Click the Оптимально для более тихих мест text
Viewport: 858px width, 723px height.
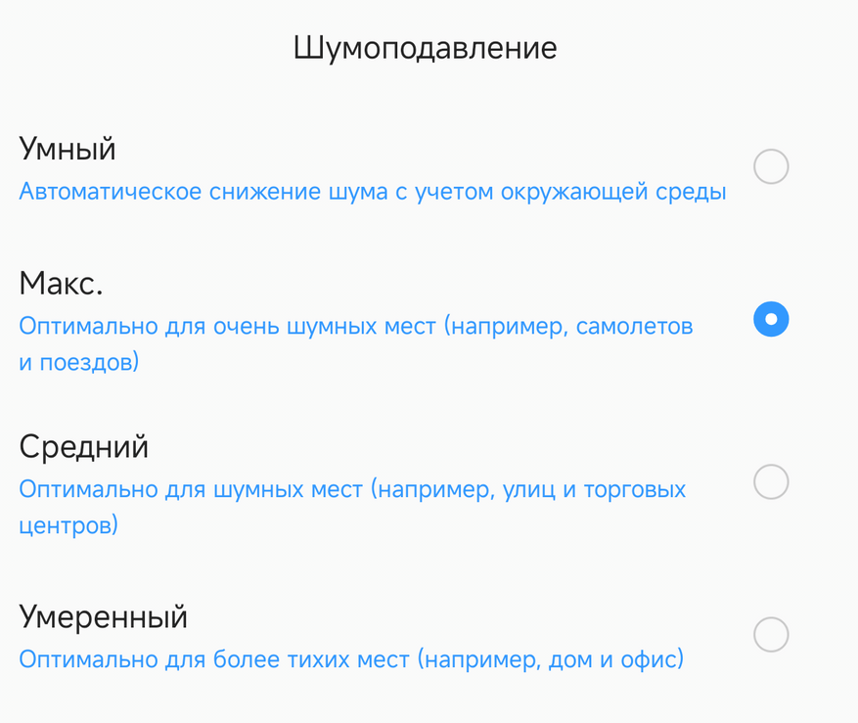click(213, 659)
